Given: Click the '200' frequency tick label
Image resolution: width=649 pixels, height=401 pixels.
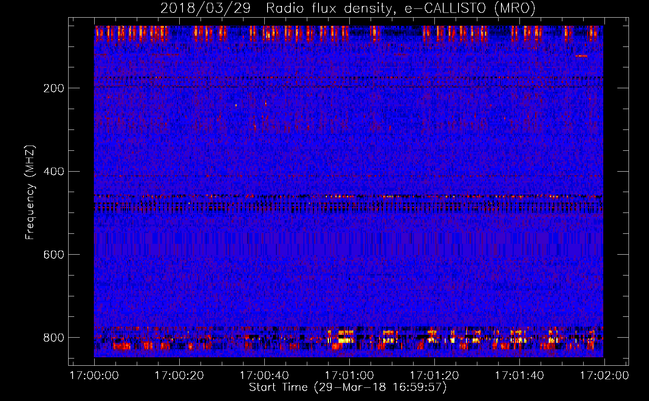Looking at the screenshot, I should [x=53, y=88].
